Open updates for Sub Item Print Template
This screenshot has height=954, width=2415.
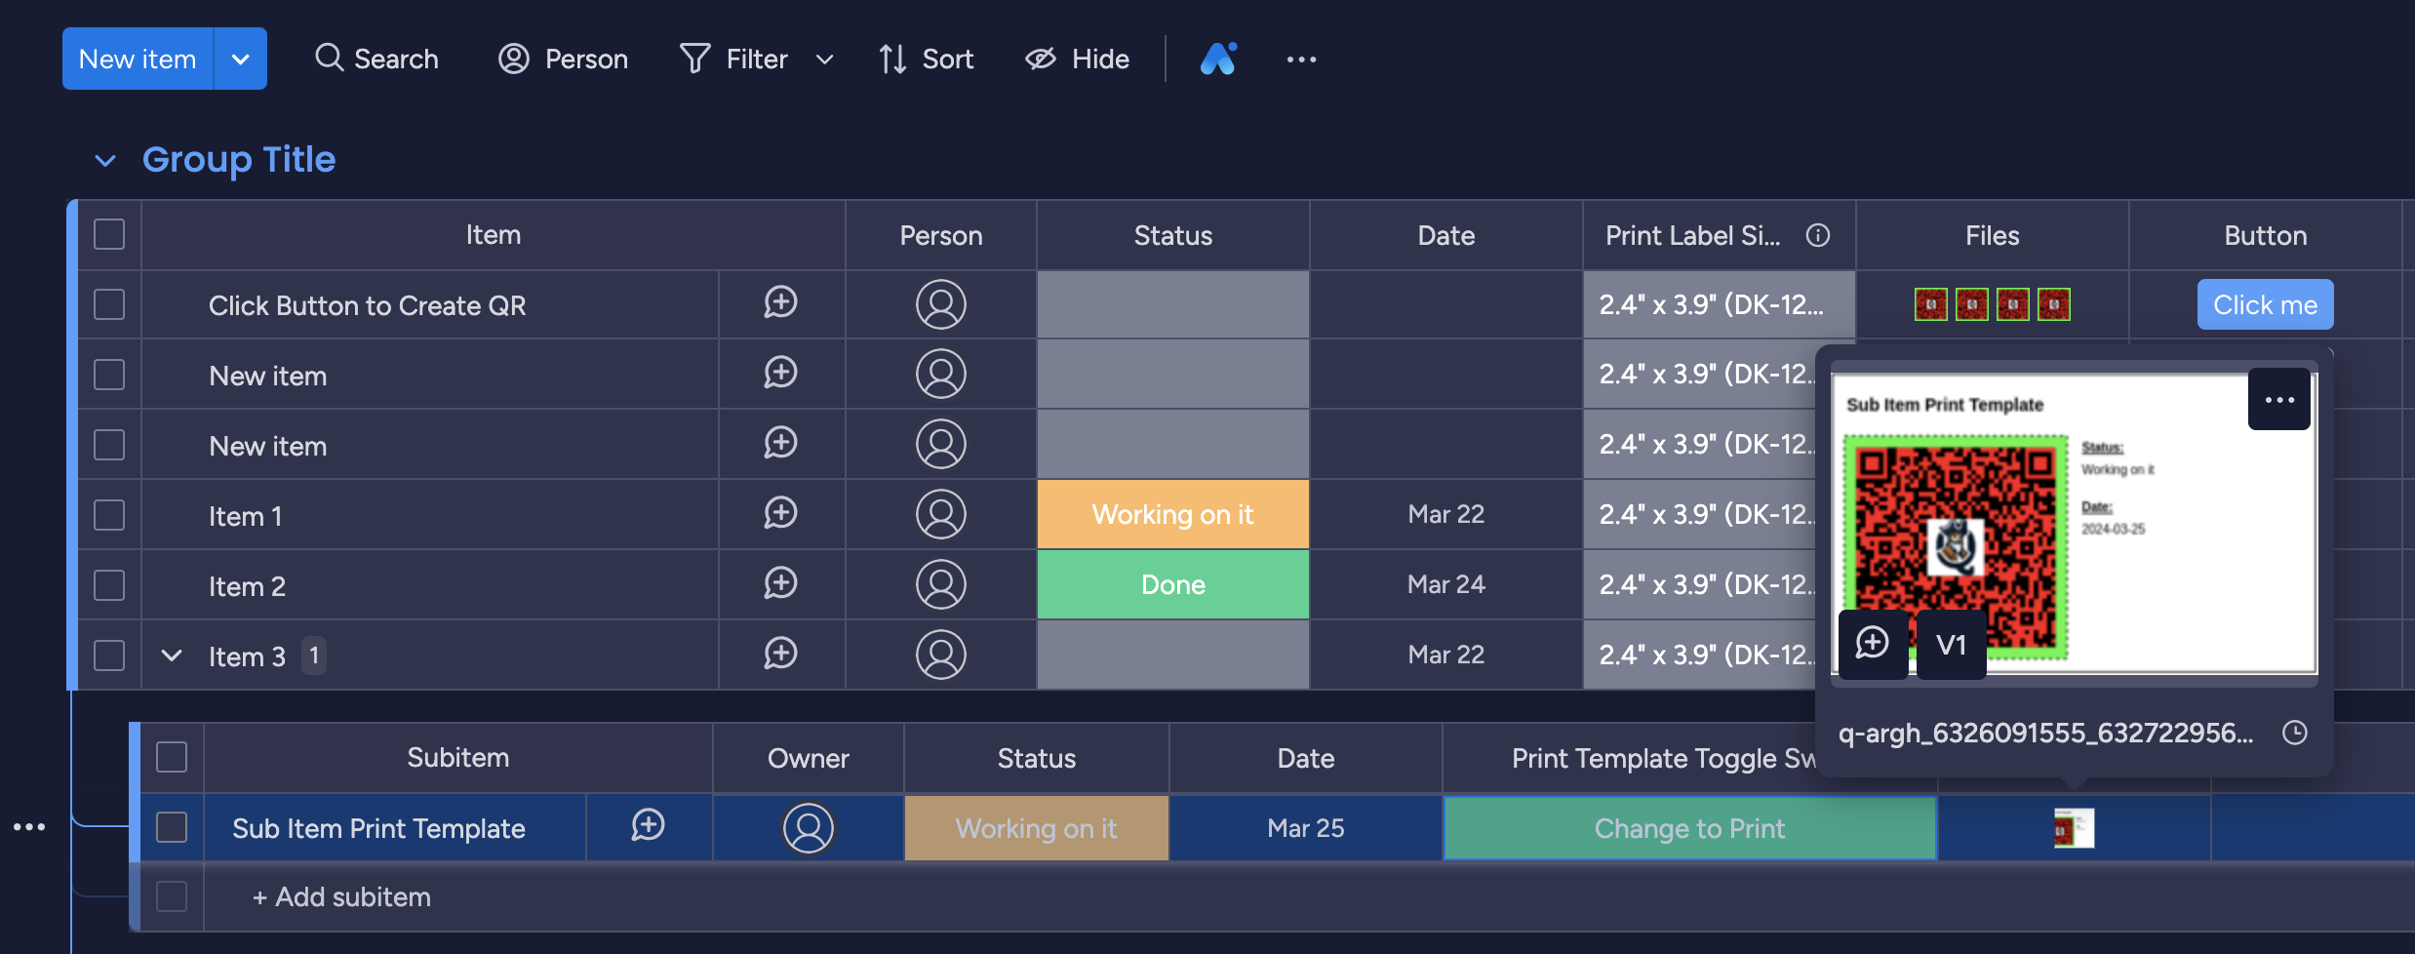click(648, 826)
